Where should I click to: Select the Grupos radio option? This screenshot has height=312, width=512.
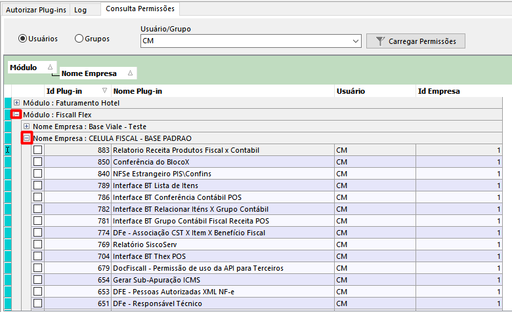[x=92, y=39]
